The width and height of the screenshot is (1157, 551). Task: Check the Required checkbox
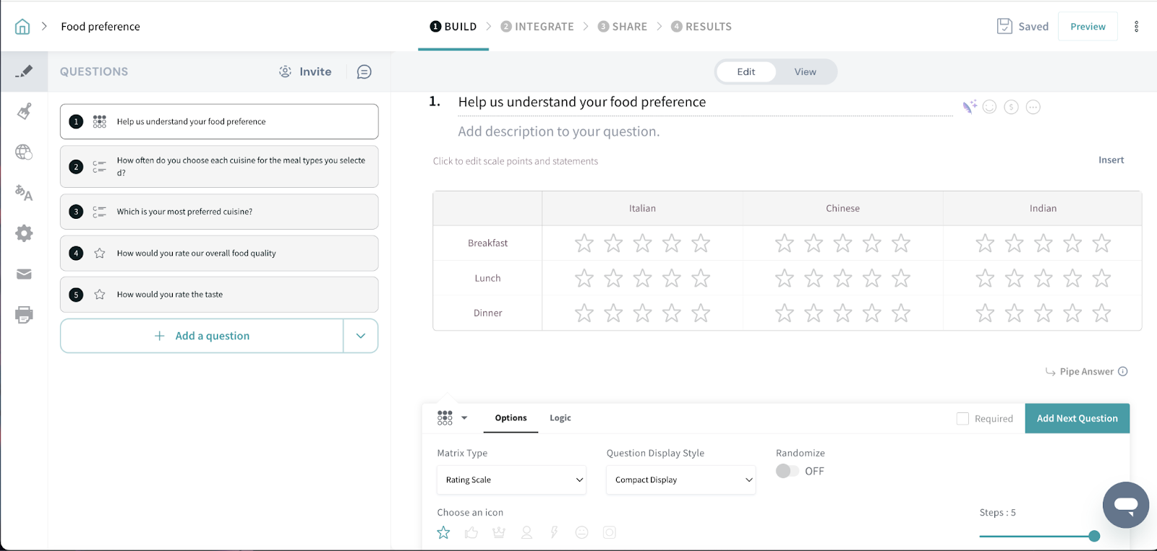(962, 419)
